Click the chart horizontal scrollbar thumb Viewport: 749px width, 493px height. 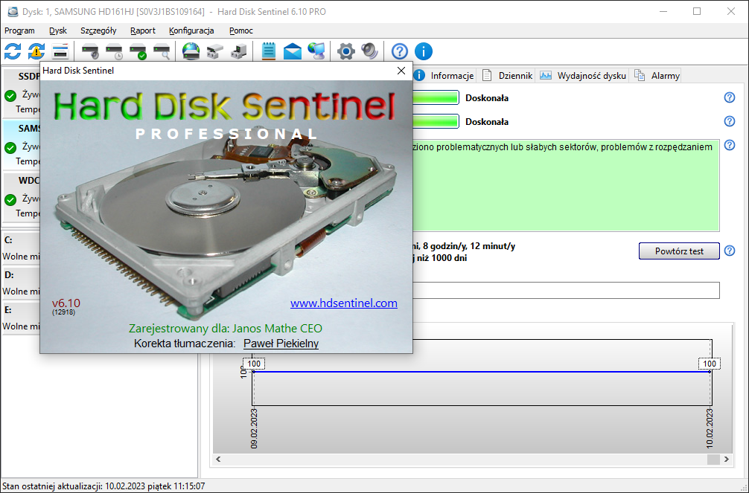point(713,459)
